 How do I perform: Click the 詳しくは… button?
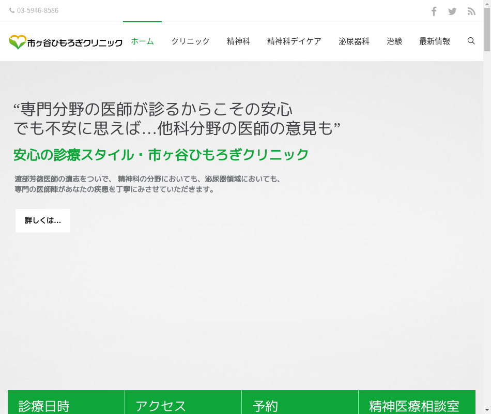[43, 220]
